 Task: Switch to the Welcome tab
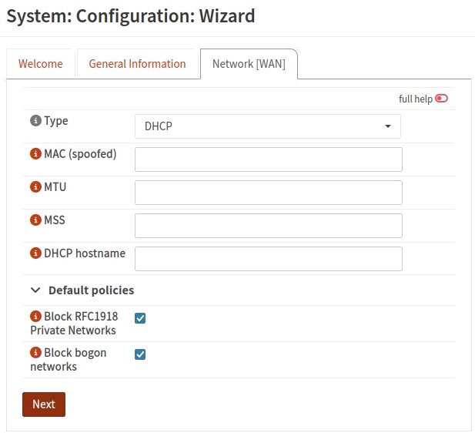(x=41, y=64)
